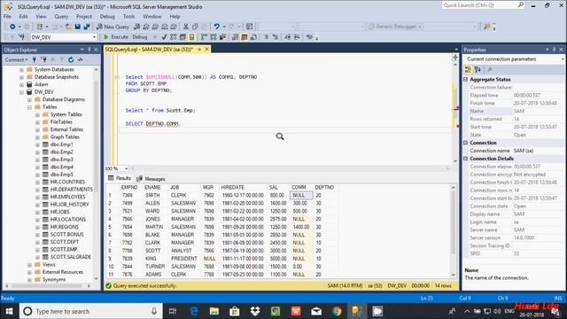
Task: Click Properties wrench pages icon
Action: click(x=490, y=69)
